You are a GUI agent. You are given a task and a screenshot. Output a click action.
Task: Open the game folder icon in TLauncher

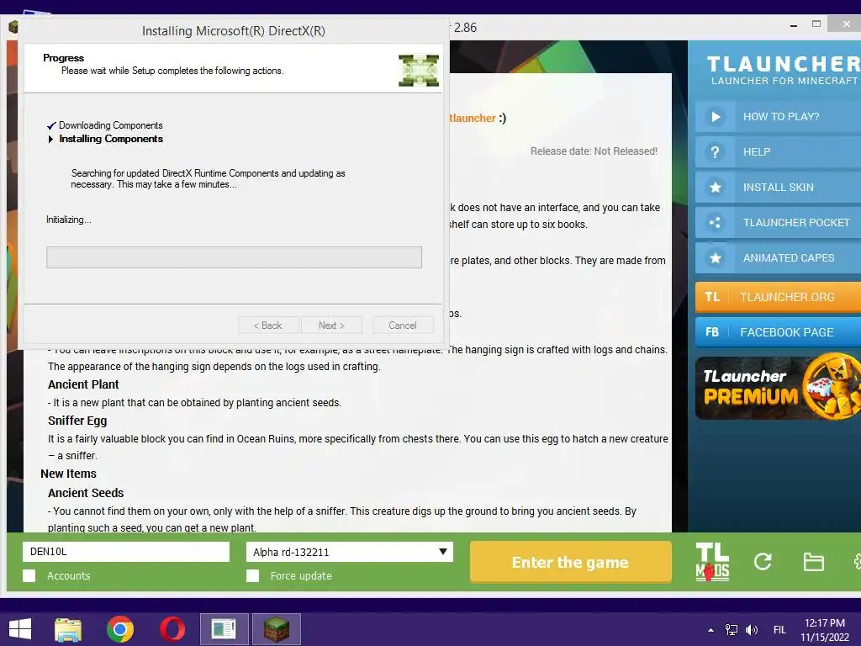pos(813,562)
